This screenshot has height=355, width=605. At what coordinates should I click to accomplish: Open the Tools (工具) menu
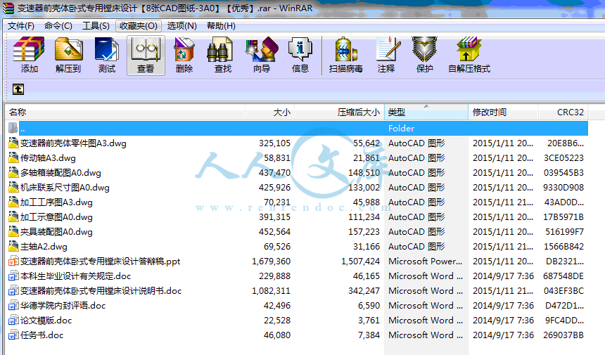(x=96, y=26)
